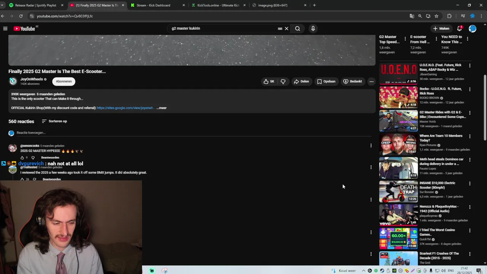Open the ENG language indicator
Viewport: 487px width, 274px height.
click(x=452, y=271)
